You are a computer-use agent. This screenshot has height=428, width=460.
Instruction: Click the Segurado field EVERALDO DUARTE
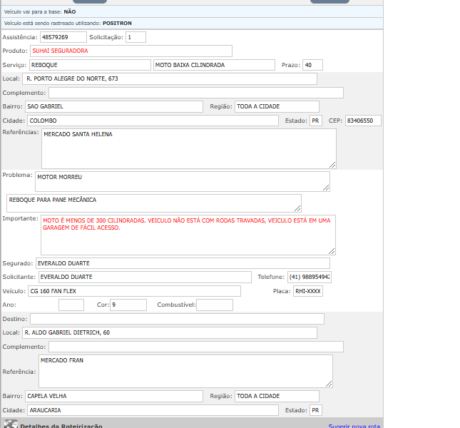pos(183,263)
